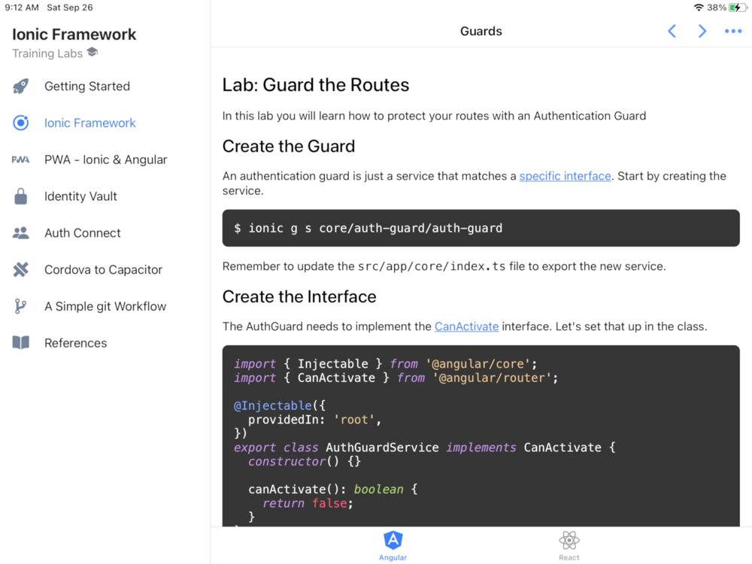Click the people icon for Auth Connect
Image resolution: width=752 pixels, height=564 pixels.
coord(20,233)
